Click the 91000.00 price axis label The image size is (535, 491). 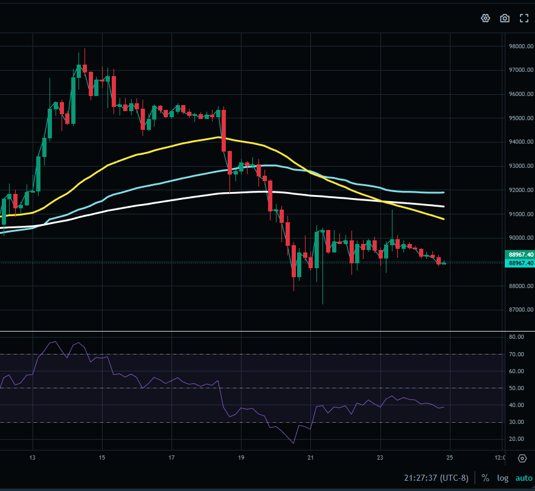[521, 214]
